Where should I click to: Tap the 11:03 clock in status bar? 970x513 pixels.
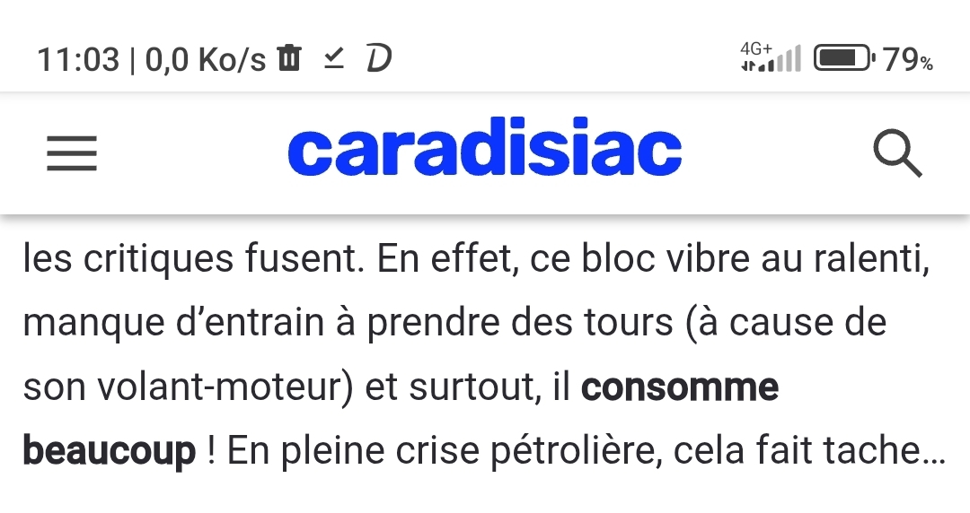coord(78,60)
